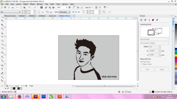The height and width of the screenshot is (99, 177).
Task: Click the Print icon
Action: [13, 7]
